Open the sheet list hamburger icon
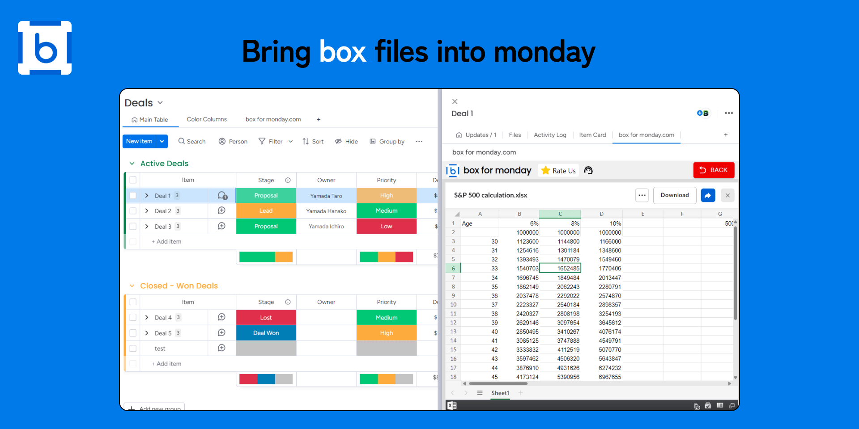Image resolution: width=859 pixels, height=429 pixels. 480,393
